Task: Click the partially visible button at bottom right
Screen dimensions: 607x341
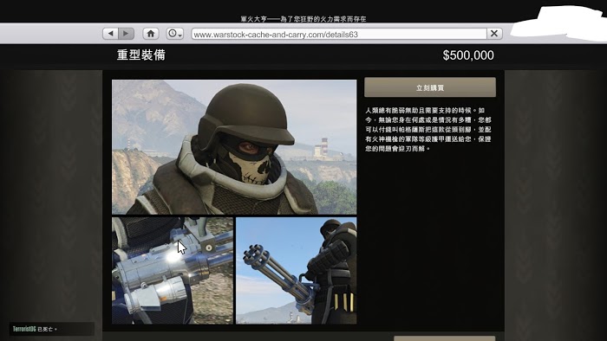Action: point(444,338)
